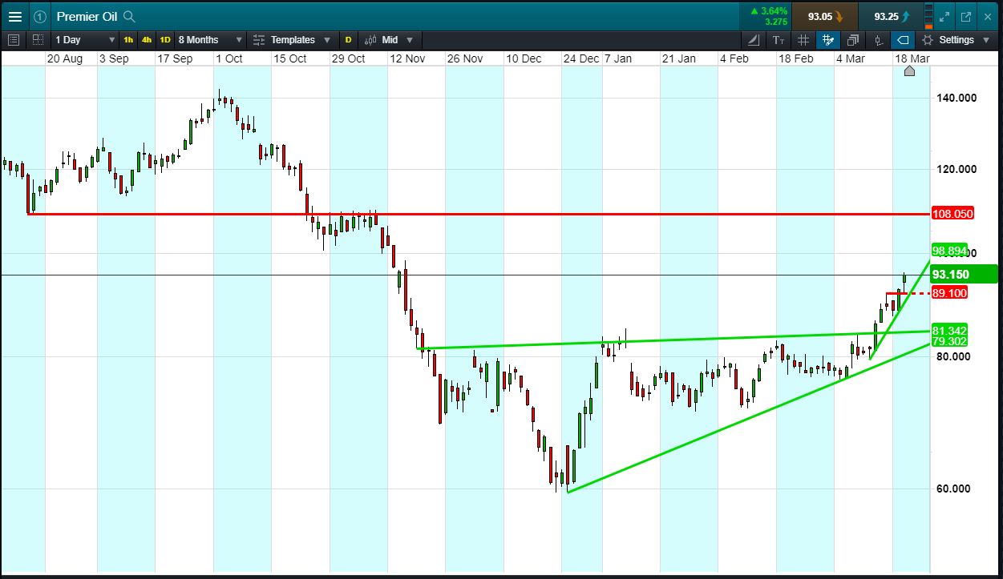
Task: Click the 79.302 green trendline label
Action: pyautogui.click(x=950, y=341)
